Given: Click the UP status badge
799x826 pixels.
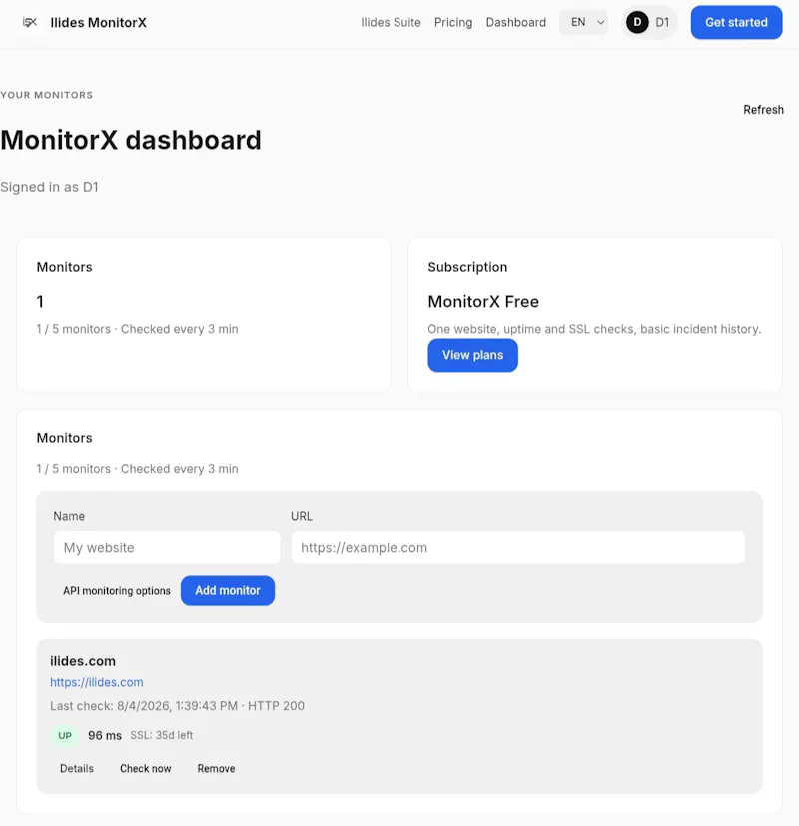Looking at the screenshot, I should [65, 735].
